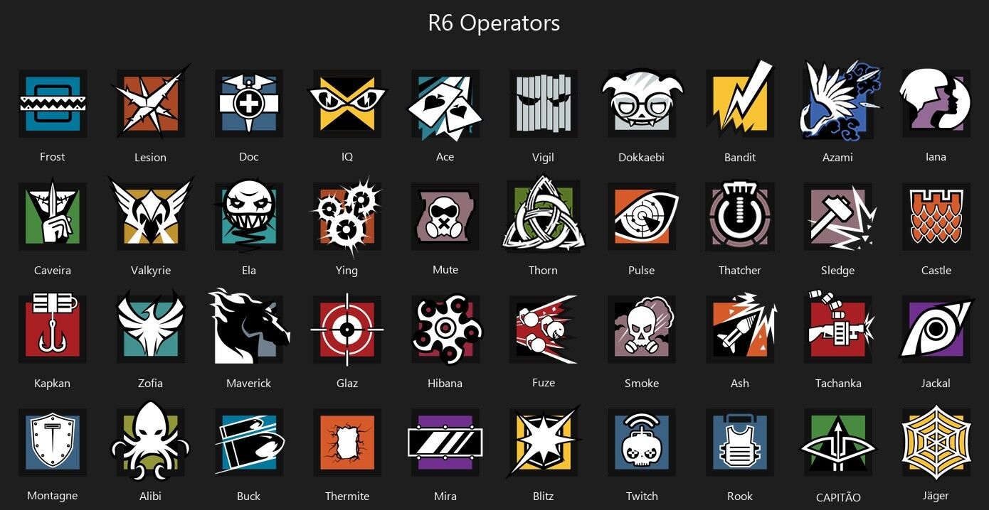
Task: Pick the Smoke gas mask skull icon
Action: tap(642, 329)
